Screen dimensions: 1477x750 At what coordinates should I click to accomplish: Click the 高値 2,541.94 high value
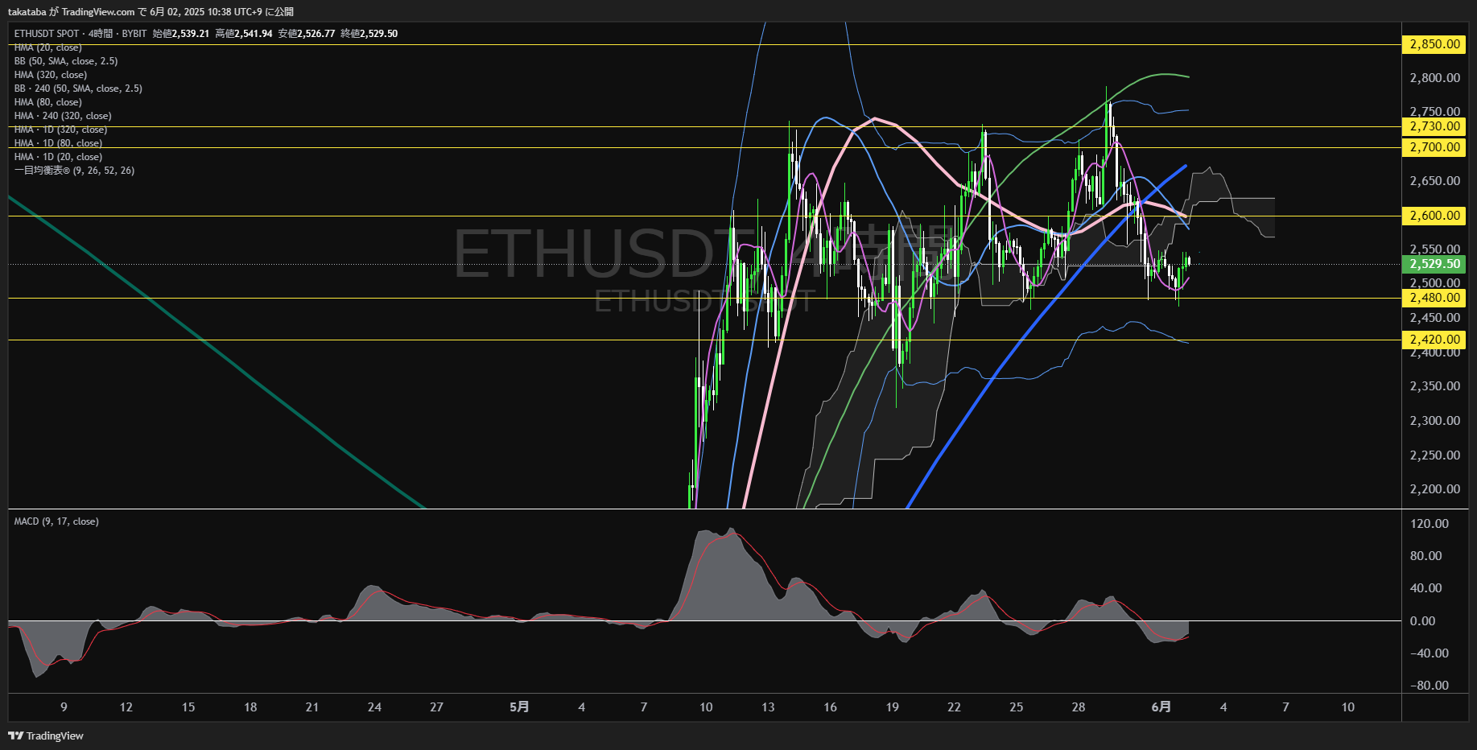point(244,34)
